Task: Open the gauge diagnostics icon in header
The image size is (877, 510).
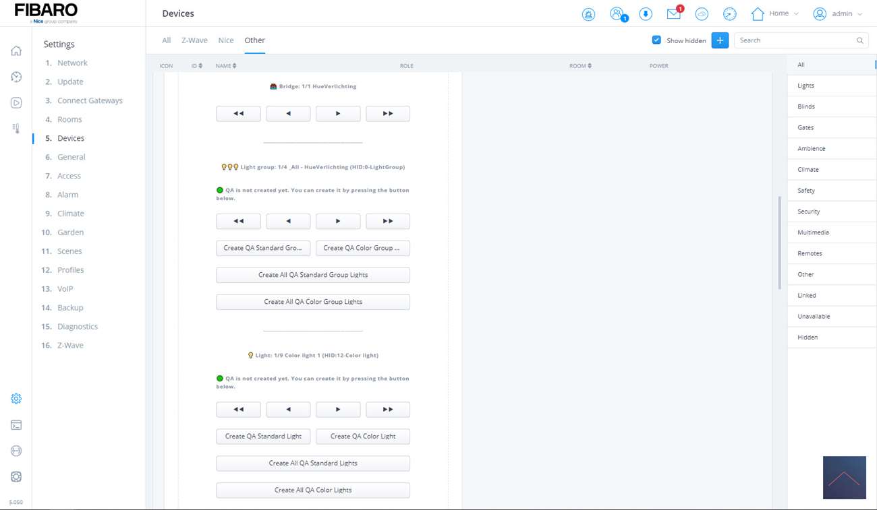Action: [x=729, y=14]
